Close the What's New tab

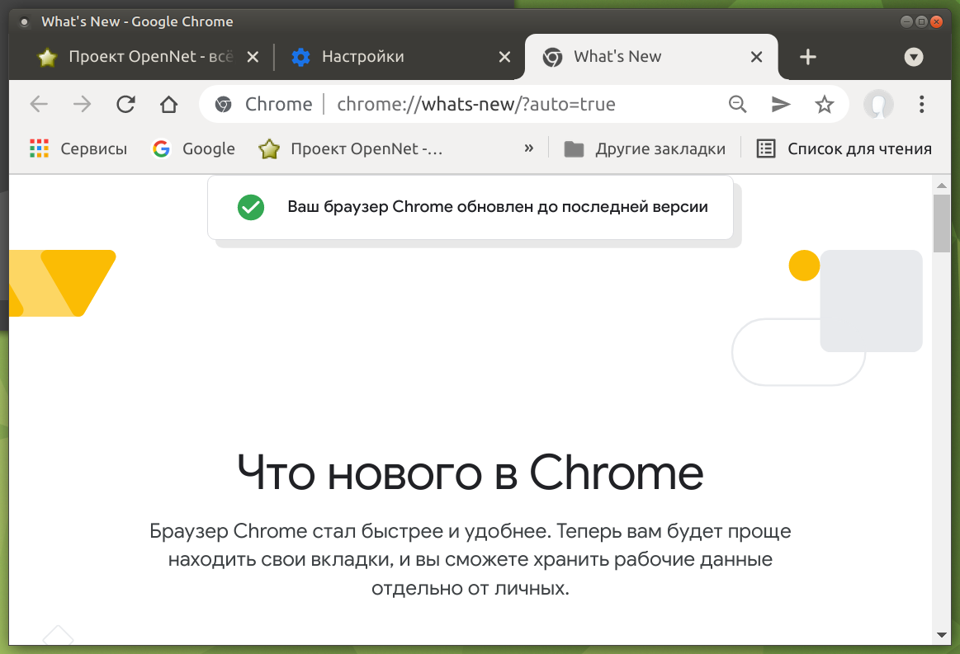click(x=756, y=57)
